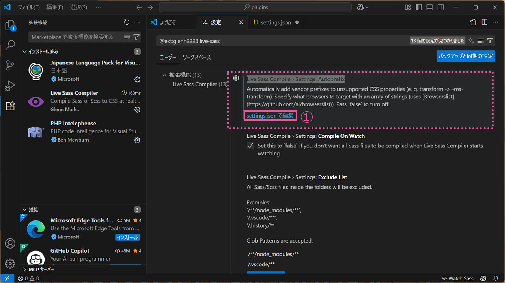Open remote window indicator in status bar
Screen dimensions: 505x283
coord(7,279)
